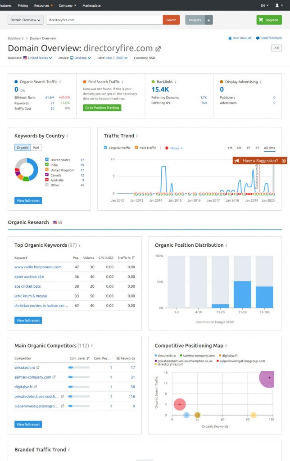Expand the Company menu dropdown
This screenshot has height=461, width=290.
pyautogui.click(x=68, y=5)
